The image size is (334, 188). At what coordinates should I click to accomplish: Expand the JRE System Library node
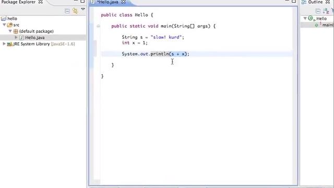click(x=4, y=44)
